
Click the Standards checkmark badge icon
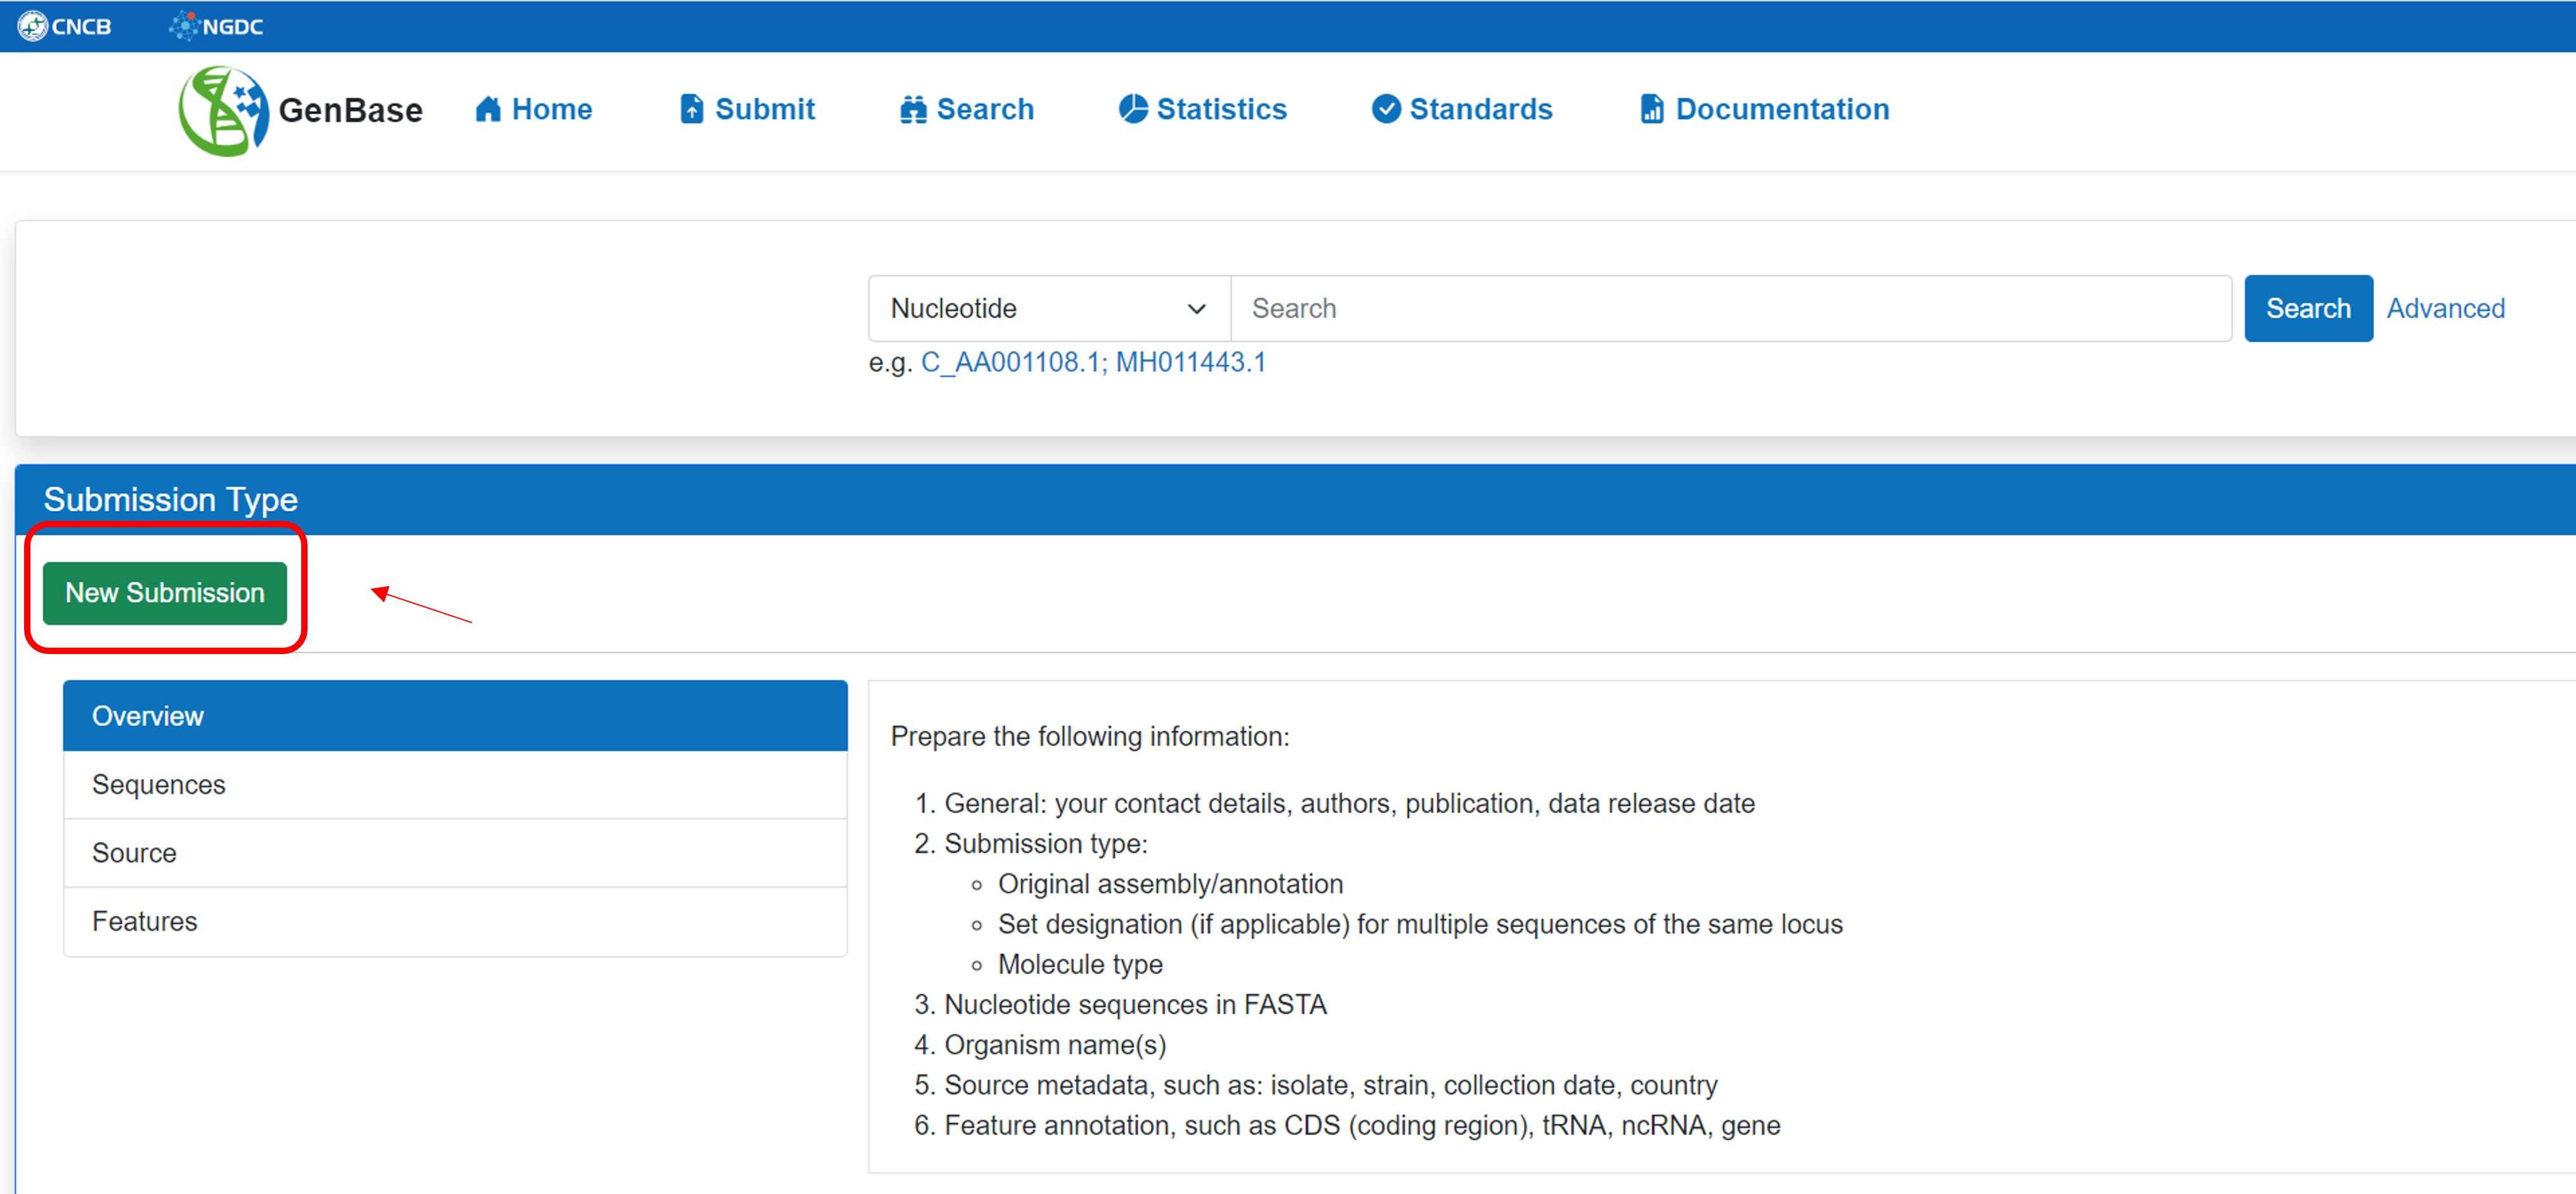click(x=1386, y=109)
